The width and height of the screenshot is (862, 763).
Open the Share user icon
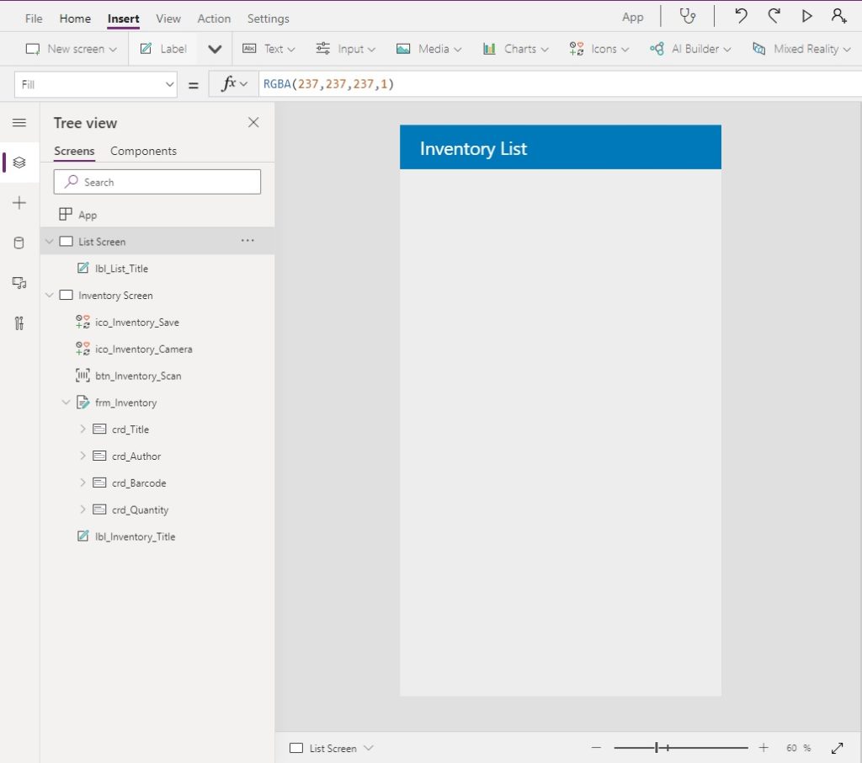click(x=838, y=16)
